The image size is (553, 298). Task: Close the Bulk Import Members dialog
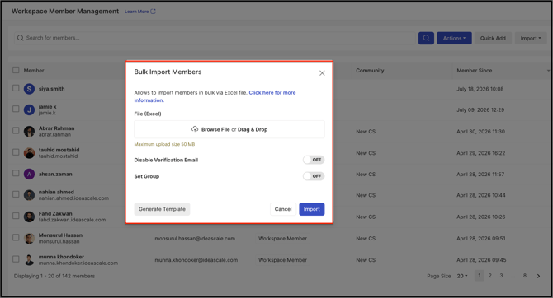click(x=322, y=73)
